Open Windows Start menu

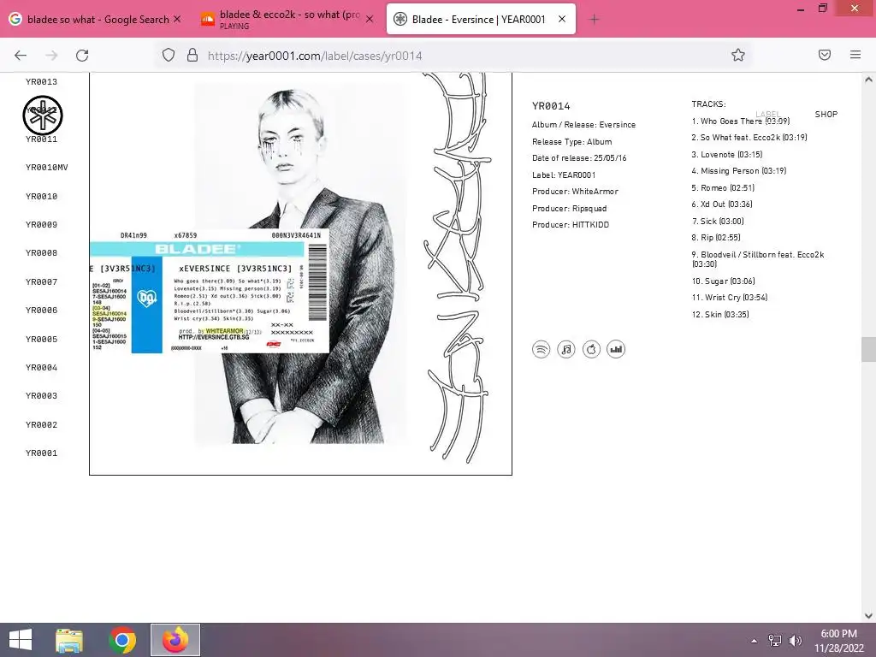21,640
